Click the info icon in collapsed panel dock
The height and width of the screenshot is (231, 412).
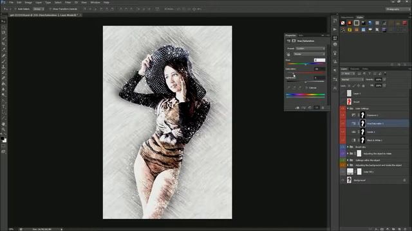coord(335,44)
